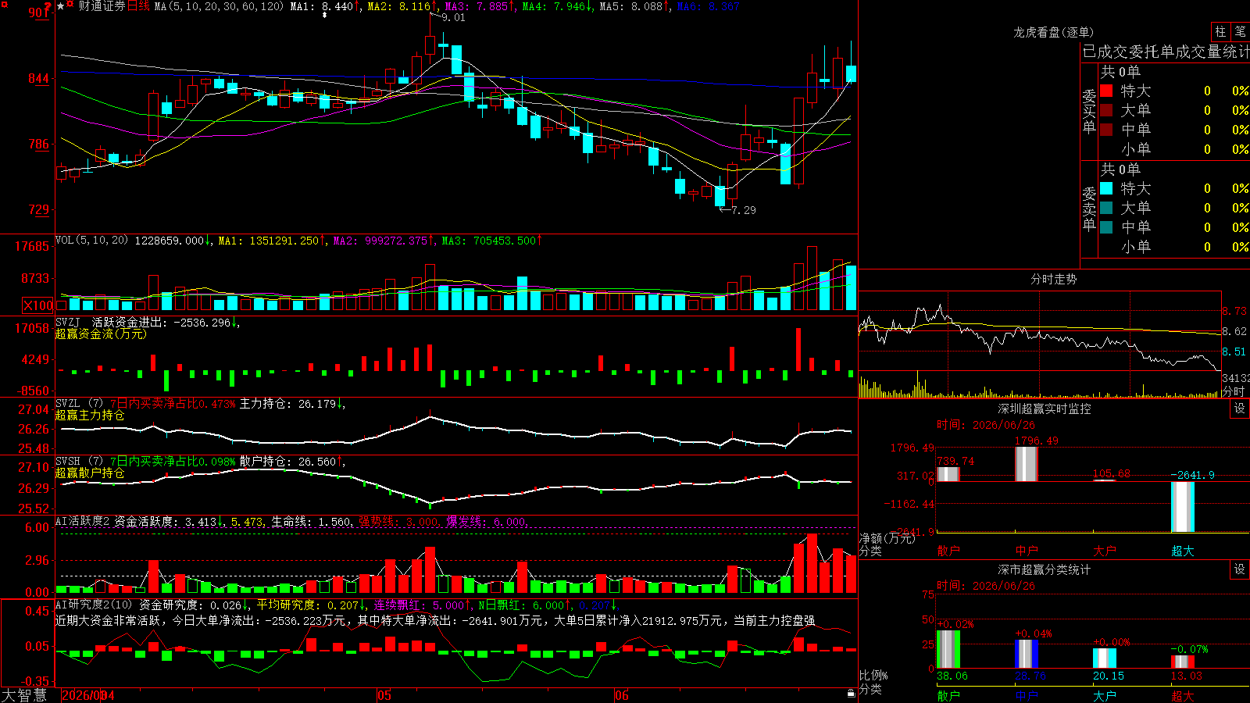Viewport: 1250px width, 703px height.
Task: Click the MA(5,10,20,30,60,120) indicator label
Action: [219, 6]
